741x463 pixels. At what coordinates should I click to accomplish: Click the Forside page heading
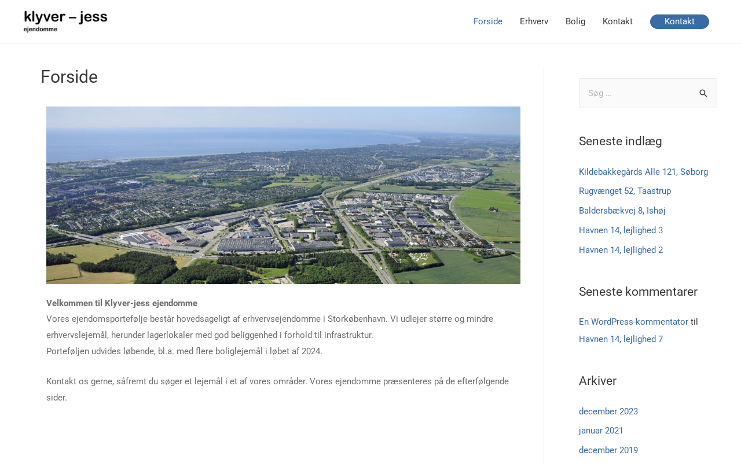coord(69,77)
